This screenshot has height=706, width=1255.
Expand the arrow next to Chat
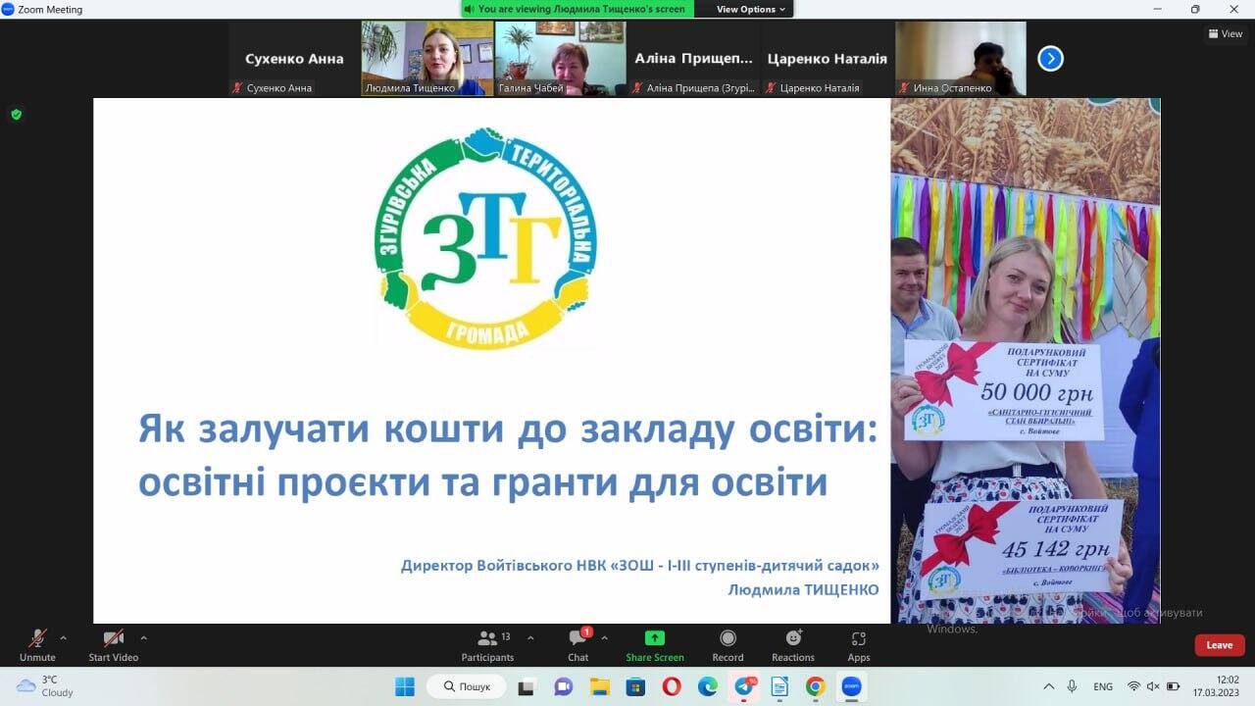[604, 637]
